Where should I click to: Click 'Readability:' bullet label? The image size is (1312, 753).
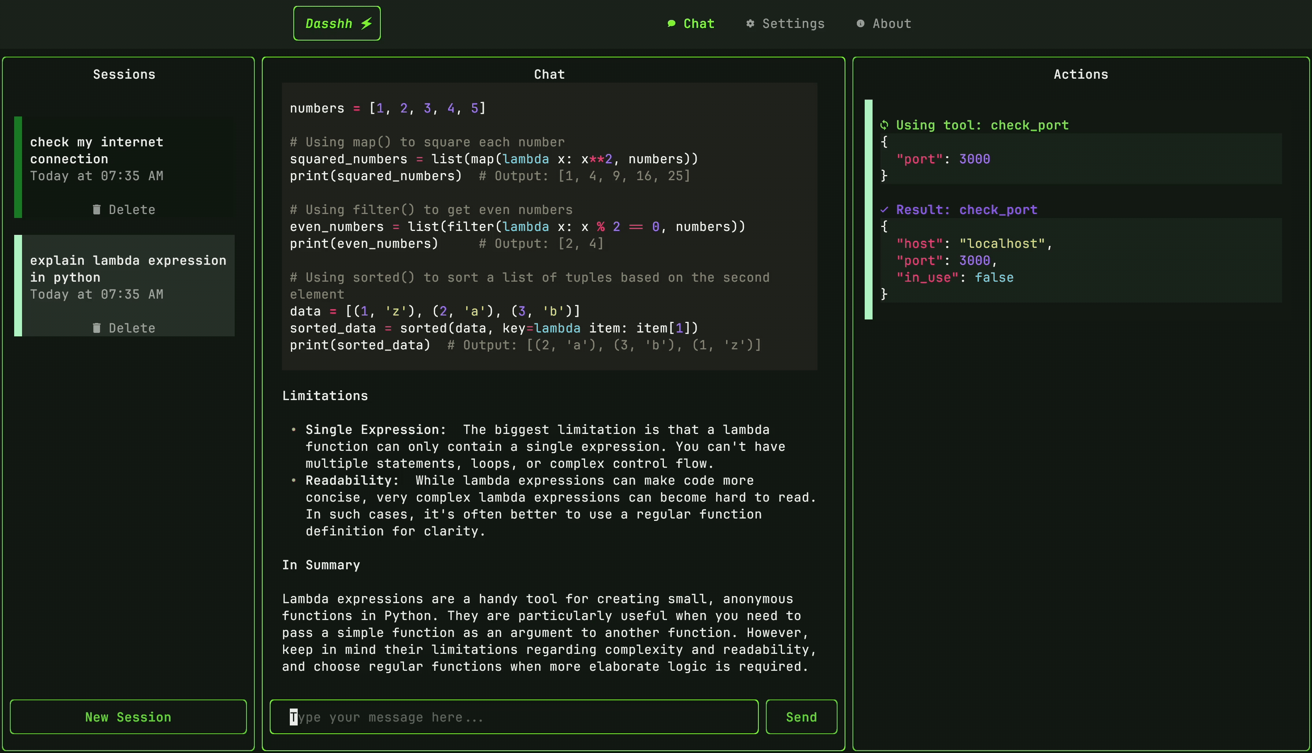click(352, 480)
